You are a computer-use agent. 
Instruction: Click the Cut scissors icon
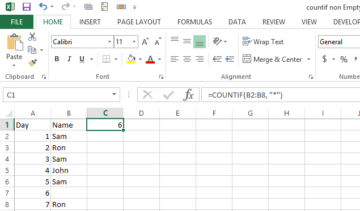point(32,37)
